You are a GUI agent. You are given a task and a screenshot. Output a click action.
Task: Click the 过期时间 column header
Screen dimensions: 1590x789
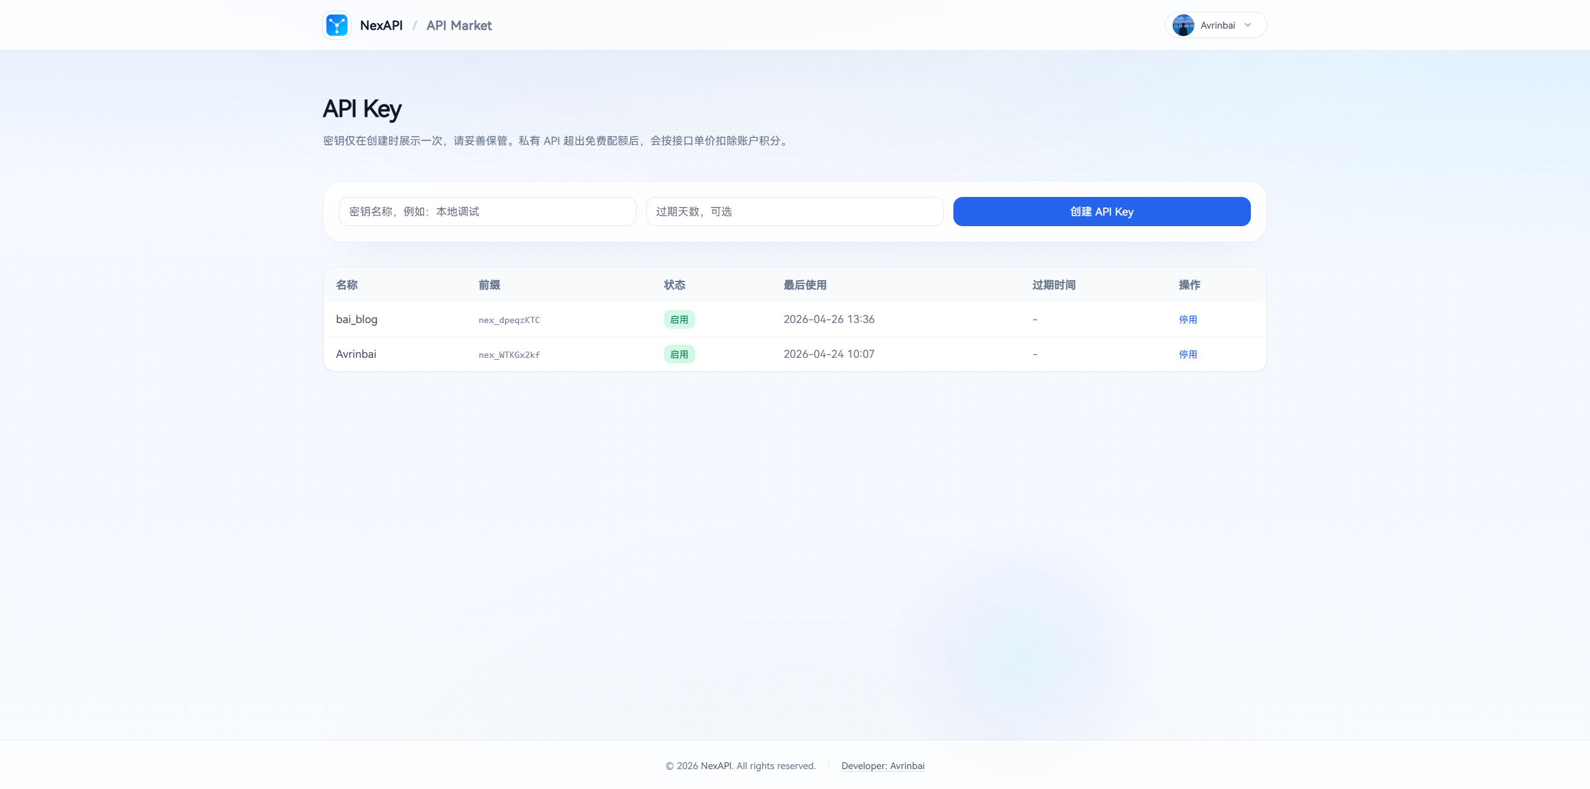tap(1053, 285)
